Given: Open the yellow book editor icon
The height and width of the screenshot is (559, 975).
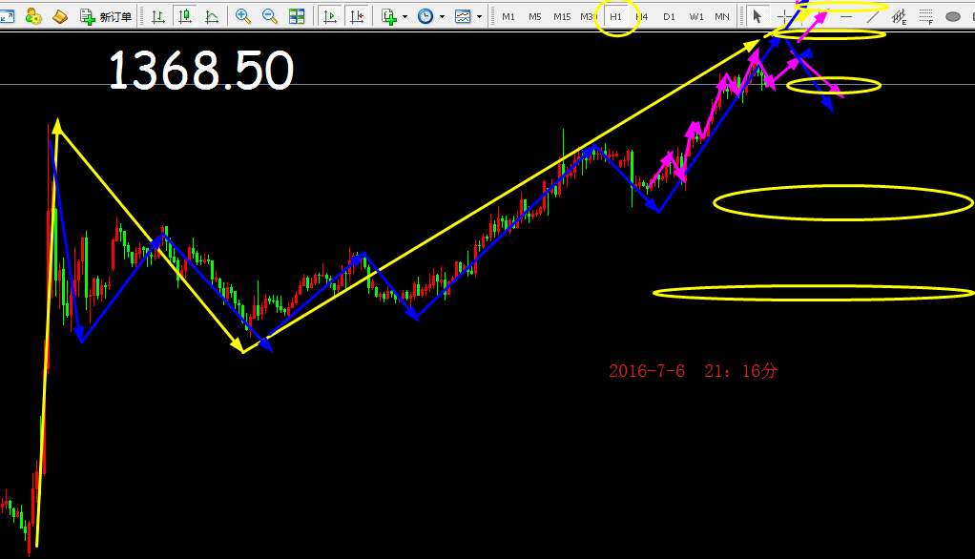Looking at the screenshot, I should 60,17.
